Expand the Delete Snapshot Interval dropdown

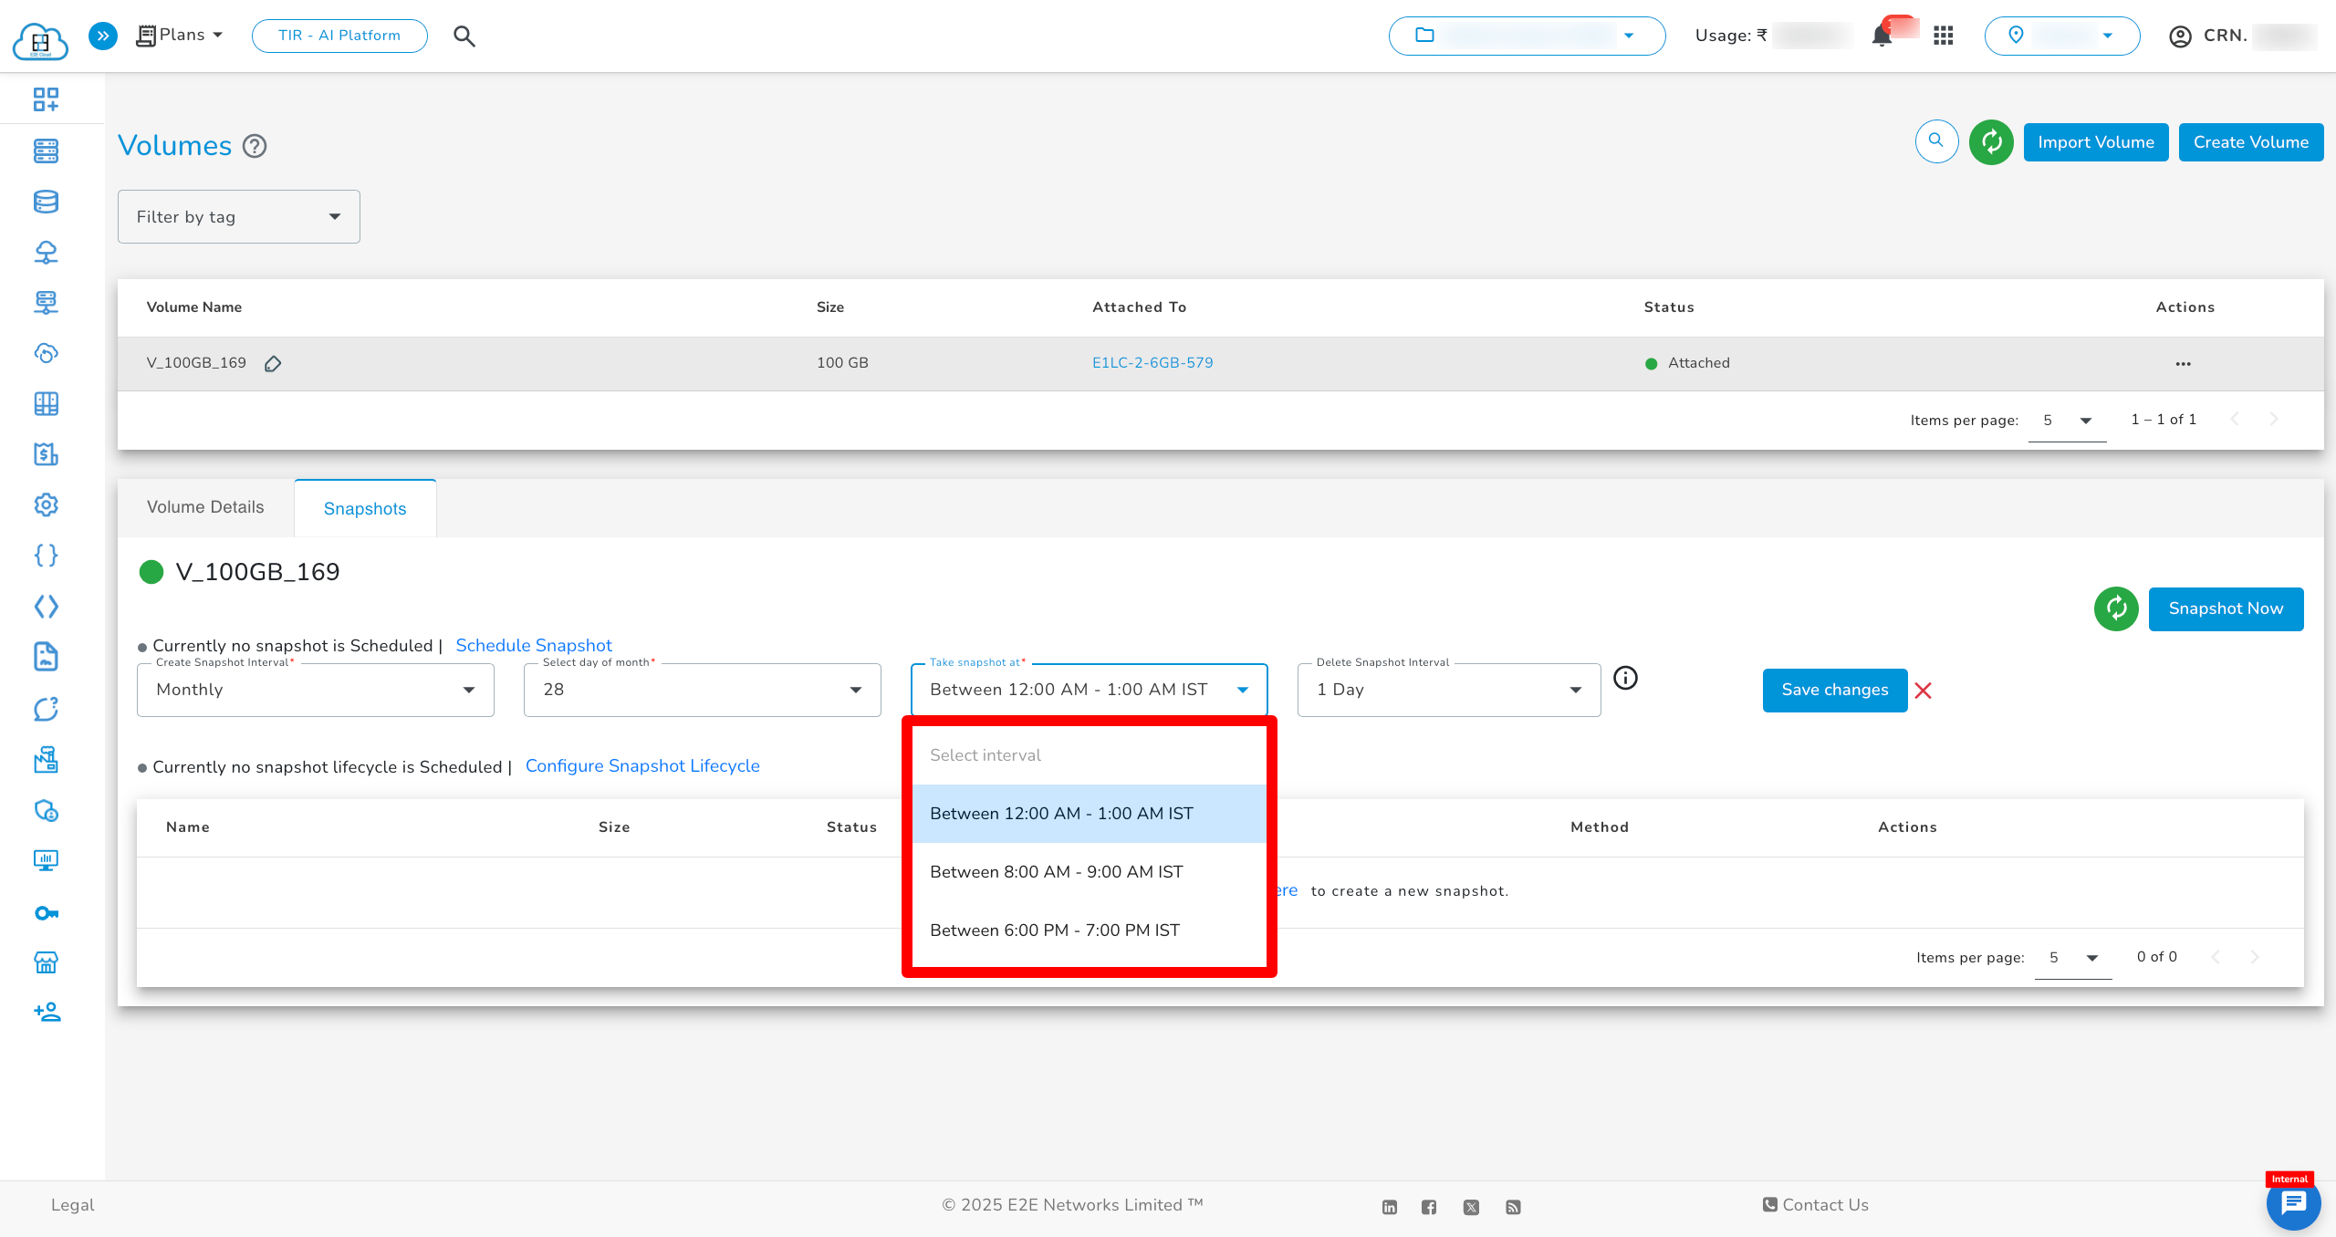pyautogui.click(x=1448, y=690)
